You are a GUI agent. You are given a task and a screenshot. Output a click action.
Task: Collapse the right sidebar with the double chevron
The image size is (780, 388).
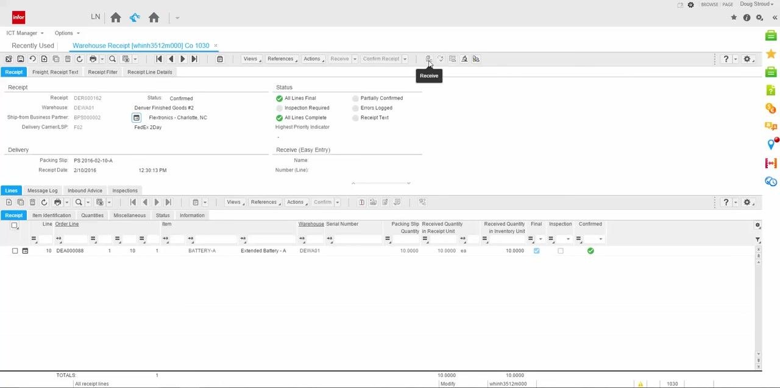click(x=775, y=18)
